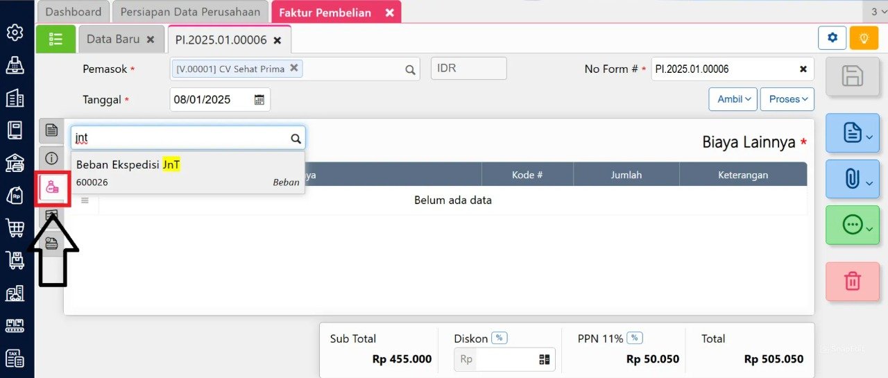Click the blue gear settings button

pos(832,37)
